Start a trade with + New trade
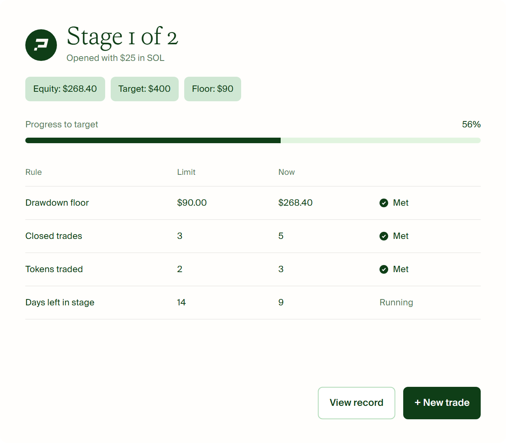The height and width of the screenshot is (443, 506). 442,403
